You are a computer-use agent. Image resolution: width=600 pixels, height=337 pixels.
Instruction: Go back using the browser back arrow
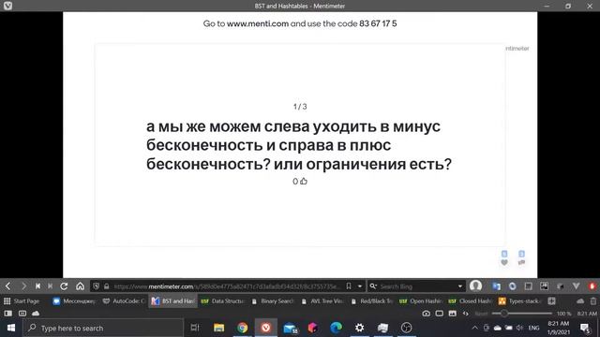(8, 286)
